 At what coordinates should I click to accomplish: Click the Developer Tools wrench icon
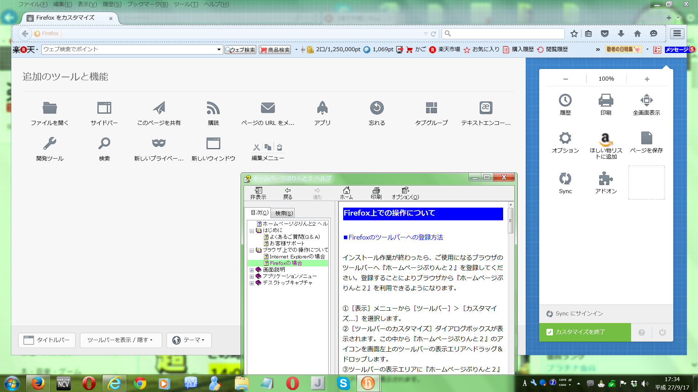click(50, 143)
